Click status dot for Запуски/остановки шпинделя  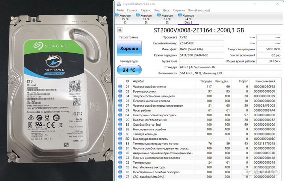click(120, 96)
